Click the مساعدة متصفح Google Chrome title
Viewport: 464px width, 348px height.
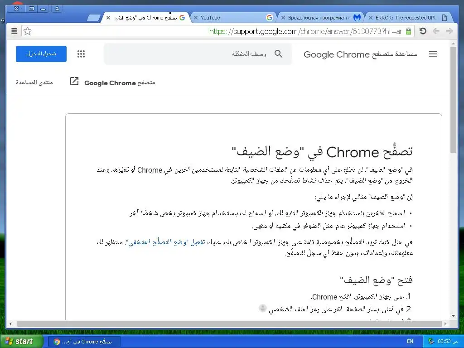360,54
